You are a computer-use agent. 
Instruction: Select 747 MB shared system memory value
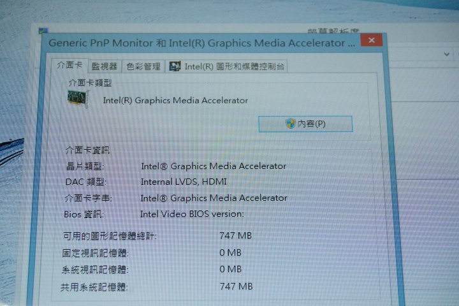[237, 286]
